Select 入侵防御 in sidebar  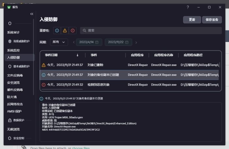20,57
